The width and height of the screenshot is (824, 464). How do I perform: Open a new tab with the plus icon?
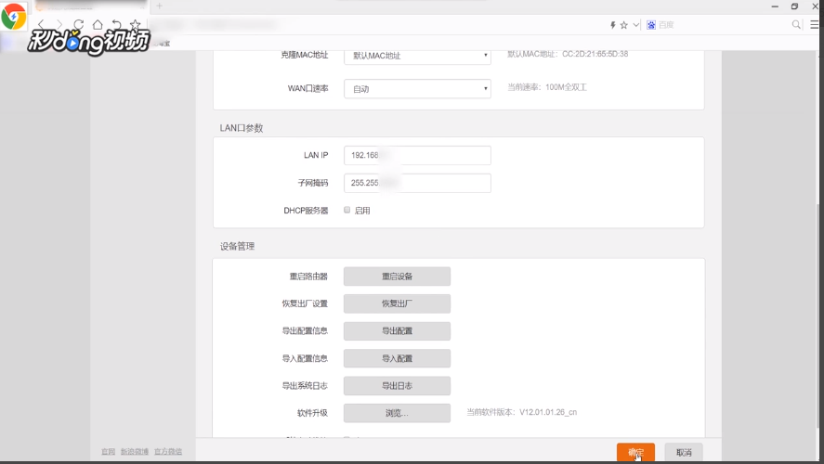(159, 6)
